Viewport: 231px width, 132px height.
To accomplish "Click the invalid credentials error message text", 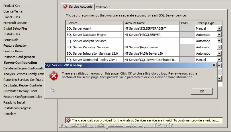I will coord(146,120).
